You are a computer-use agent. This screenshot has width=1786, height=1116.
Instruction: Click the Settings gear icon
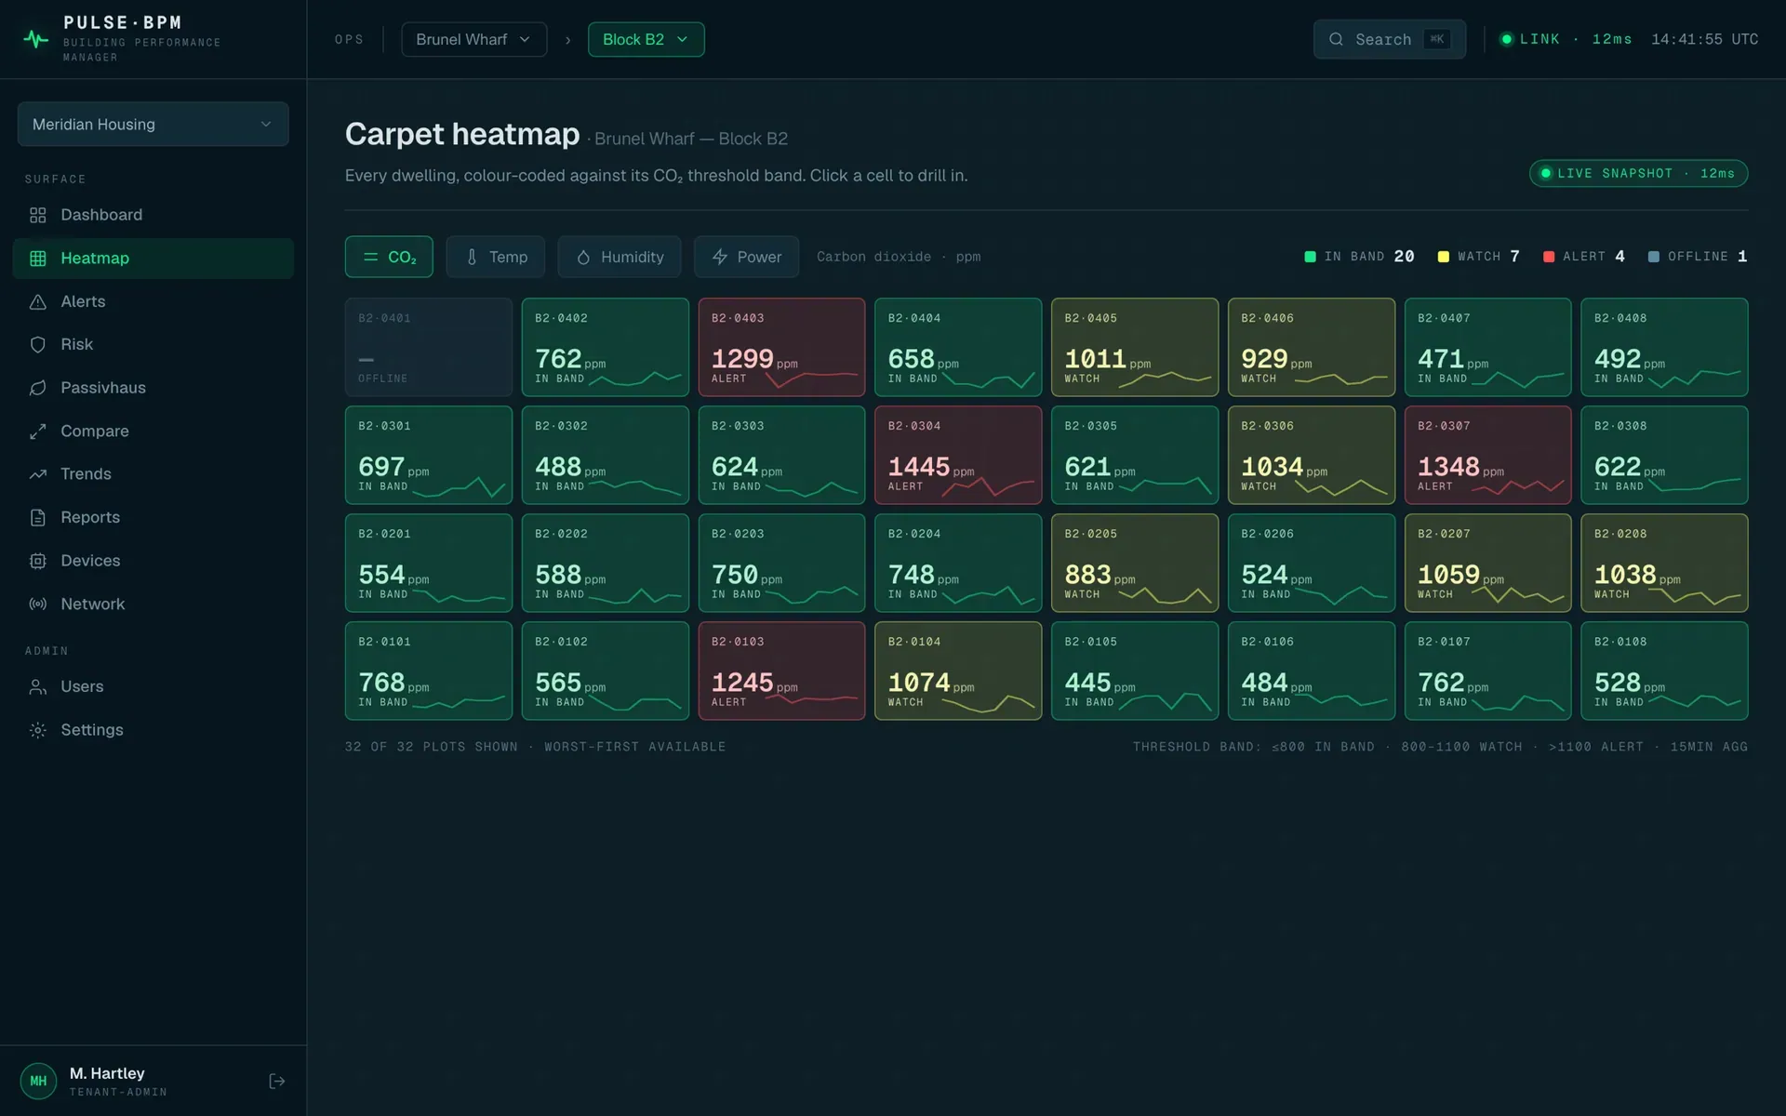point(38,730)
